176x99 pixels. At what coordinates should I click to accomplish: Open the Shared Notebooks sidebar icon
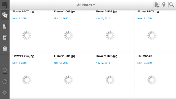(x=5, y=37)
